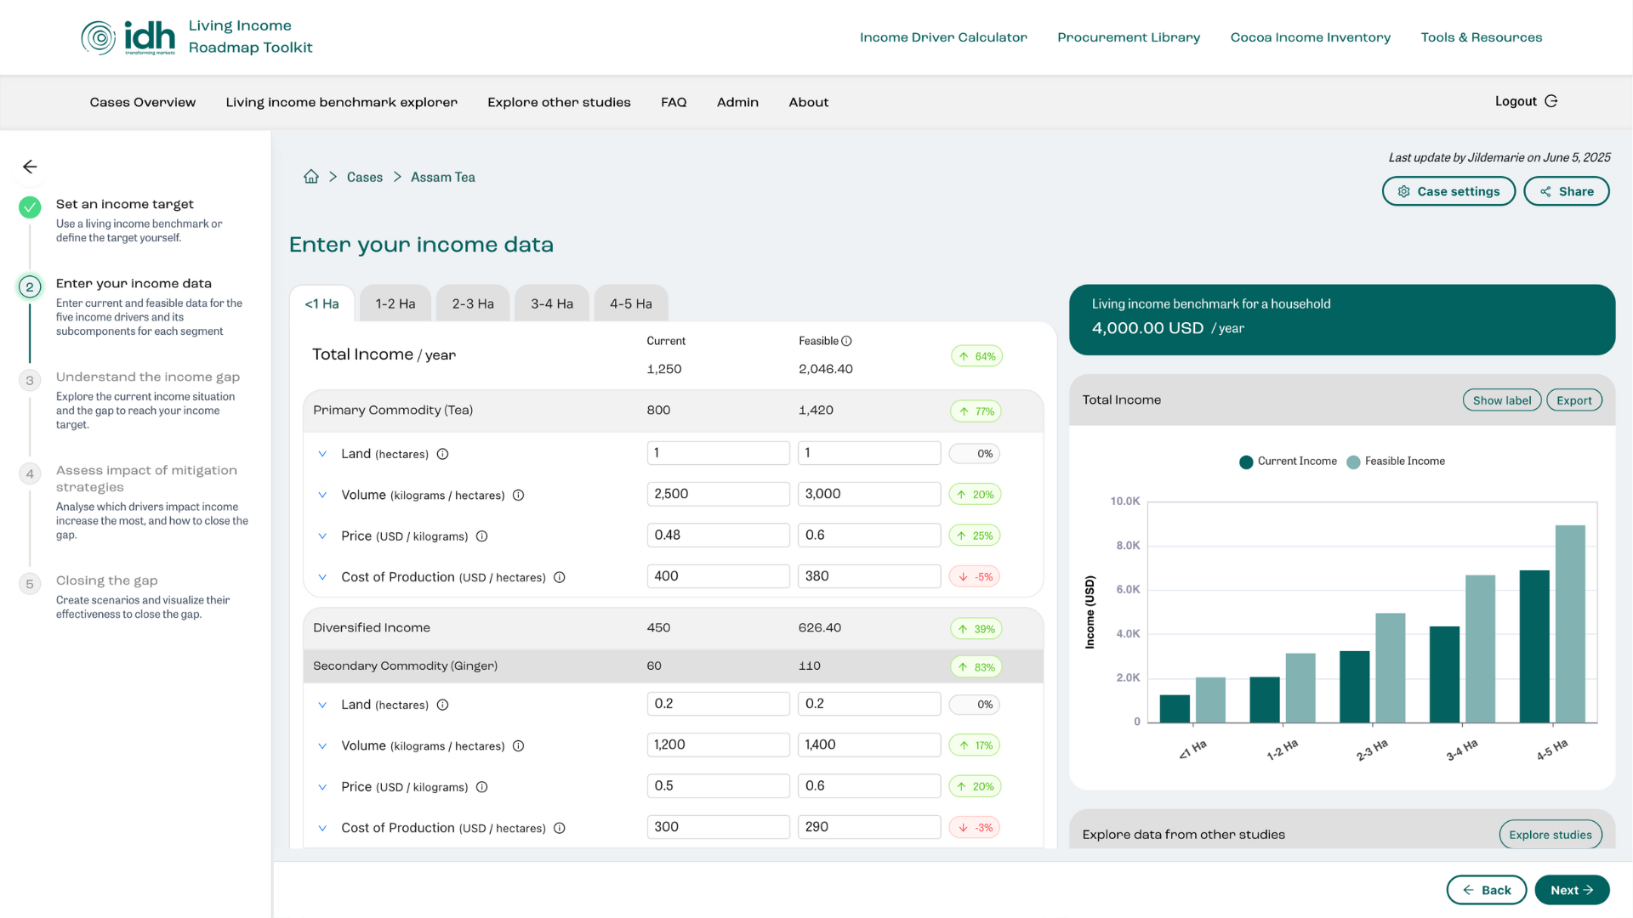Click info icon beside Tea Land
This screenshot has height=918, width=1633.
(442, 454)
